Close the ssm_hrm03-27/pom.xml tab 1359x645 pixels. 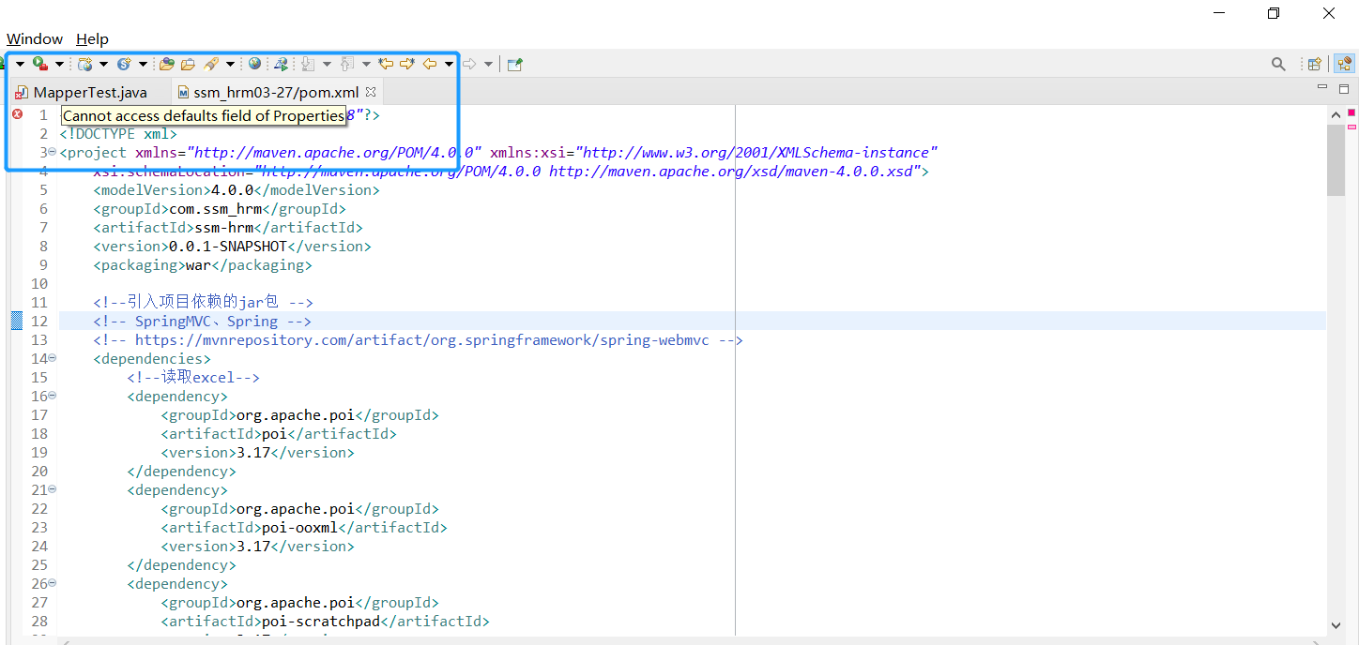(371, 92)
